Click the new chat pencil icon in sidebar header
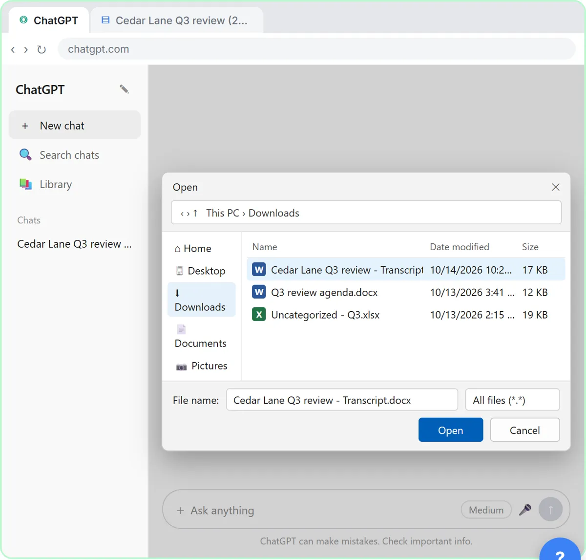 click(x=124, y=89)
